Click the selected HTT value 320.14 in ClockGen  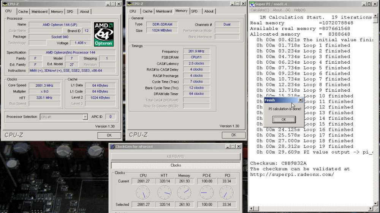165,205
